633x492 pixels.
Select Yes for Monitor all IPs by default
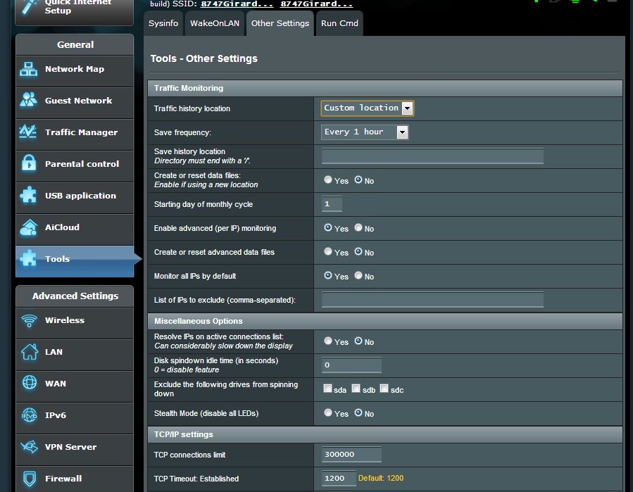pos(328,275)
